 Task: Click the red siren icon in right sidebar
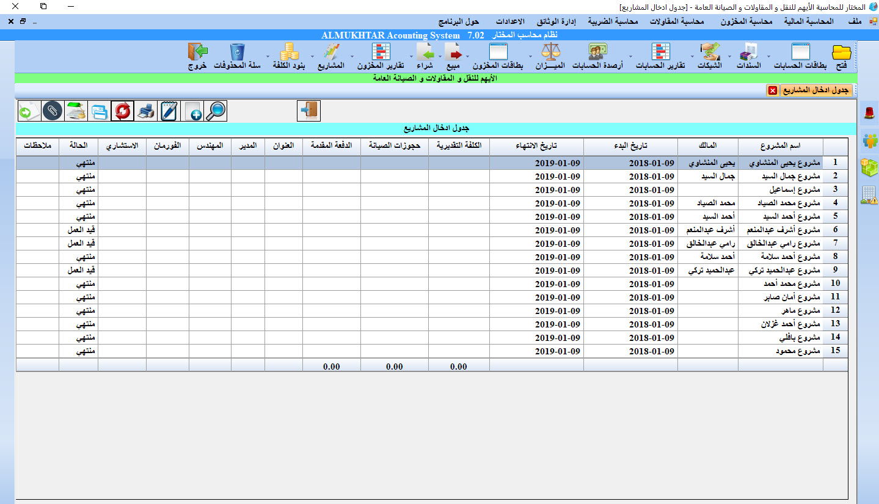point(869,112)
